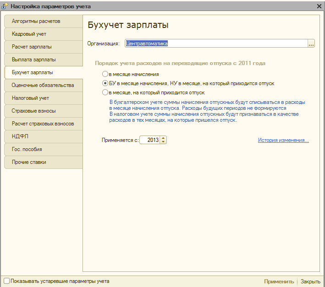The image size is (325, 287).
Task: Increase the 'Применяется с' year with the up arrow
Action: pyautogui.click(x=164, y=138)
